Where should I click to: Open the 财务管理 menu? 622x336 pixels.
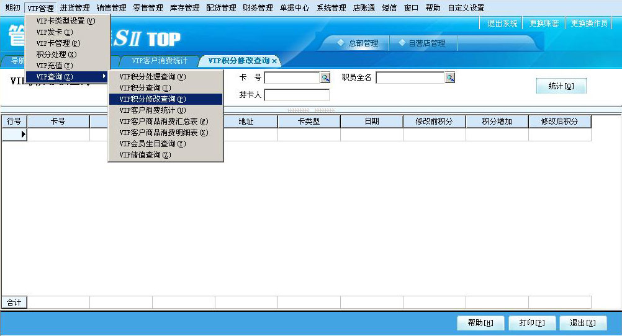coord(257,8)
